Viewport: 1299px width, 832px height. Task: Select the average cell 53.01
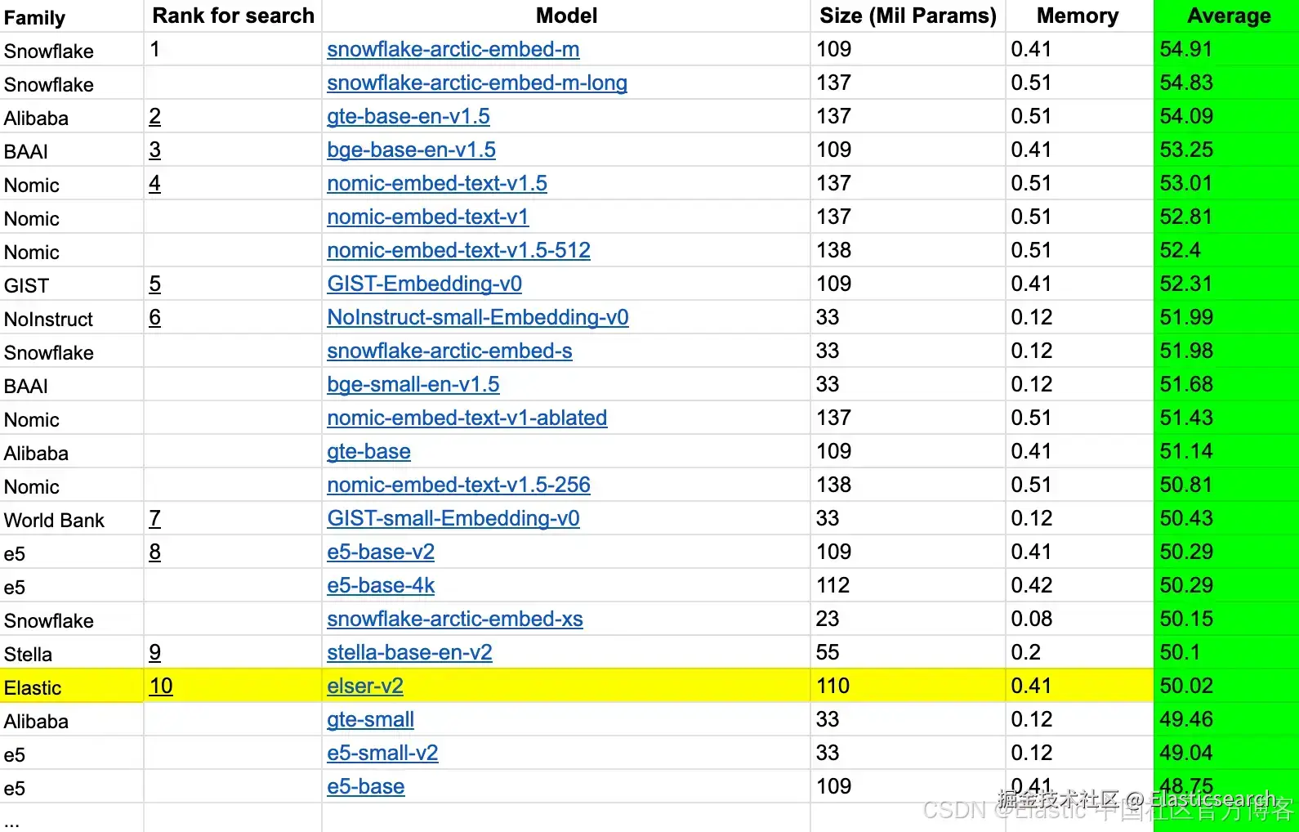[x=1226, y=184]
